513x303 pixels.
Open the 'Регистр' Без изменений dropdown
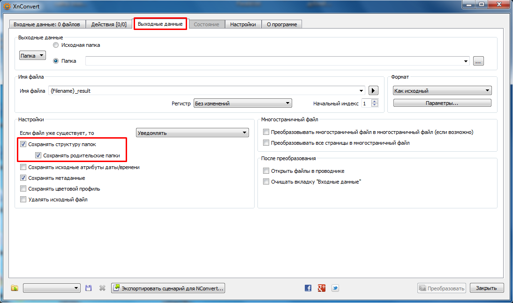click(243, 103)
